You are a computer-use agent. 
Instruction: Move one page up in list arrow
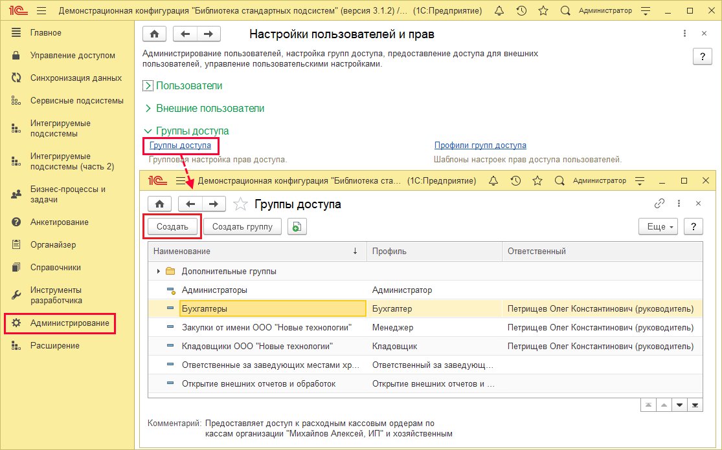(664, 405)
